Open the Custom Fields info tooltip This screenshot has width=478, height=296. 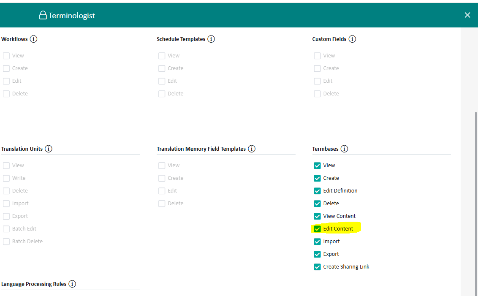352,38
